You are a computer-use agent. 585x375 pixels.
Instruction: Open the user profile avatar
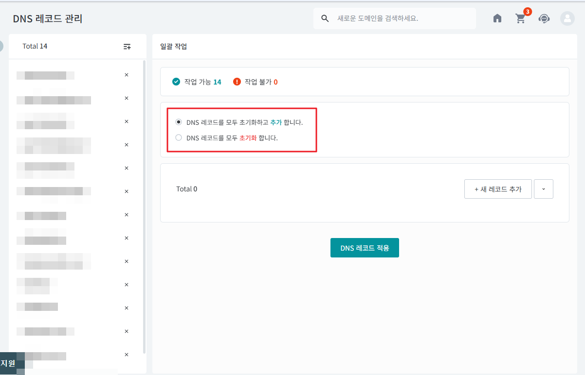(x=567, y=18)
